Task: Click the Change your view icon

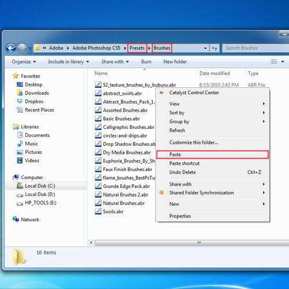Action: [x=274, y=62]
